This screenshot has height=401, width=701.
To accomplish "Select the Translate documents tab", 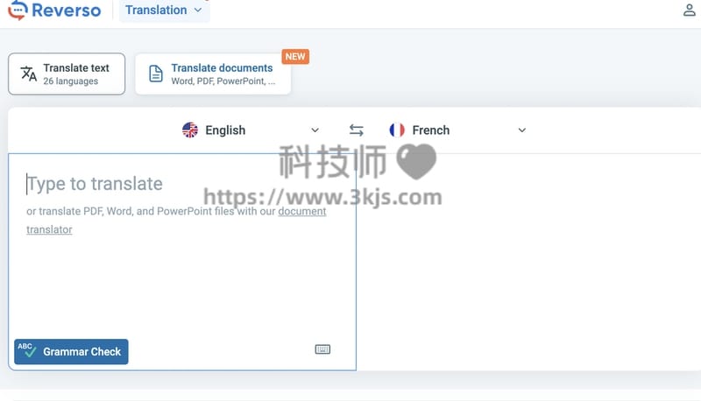I will [213, 74].
